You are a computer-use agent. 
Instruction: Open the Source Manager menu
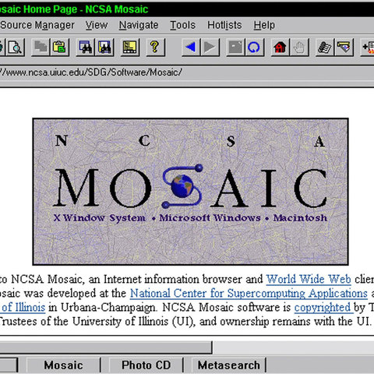tap(37, 25)
